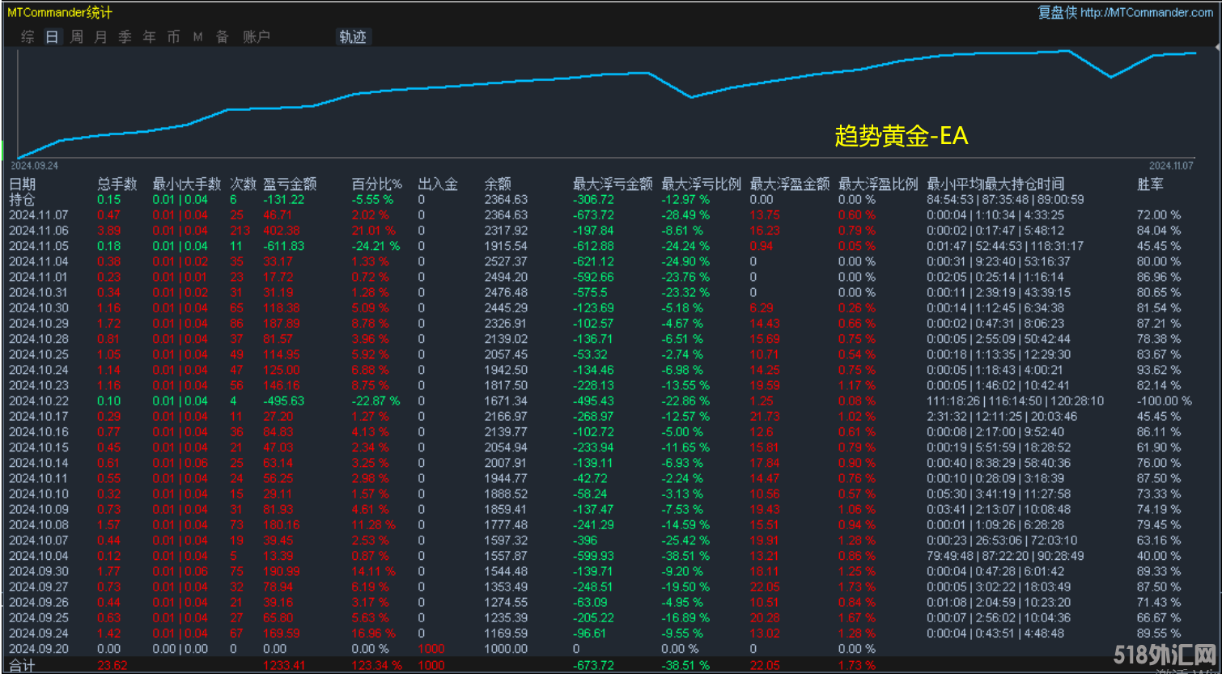Click the 合计 totals row
This screenshot has height=674, width=1222.
22,665
